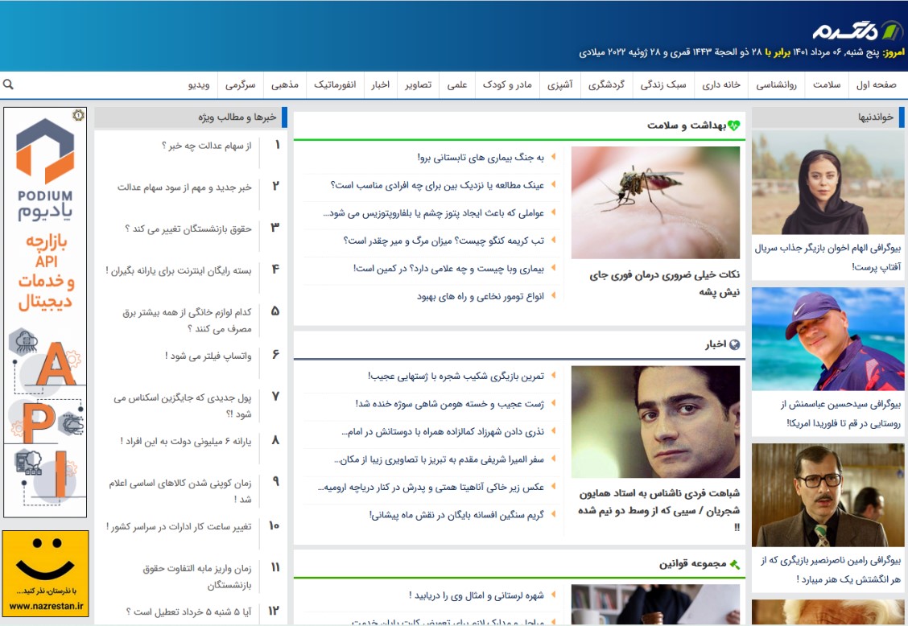Image resolution: width=908 pixels, height=626 pixels.
Task: Open item 12 آیا ۵ شنبه ۵ خرداد تعطیل
Action: [x=189, y=612]
